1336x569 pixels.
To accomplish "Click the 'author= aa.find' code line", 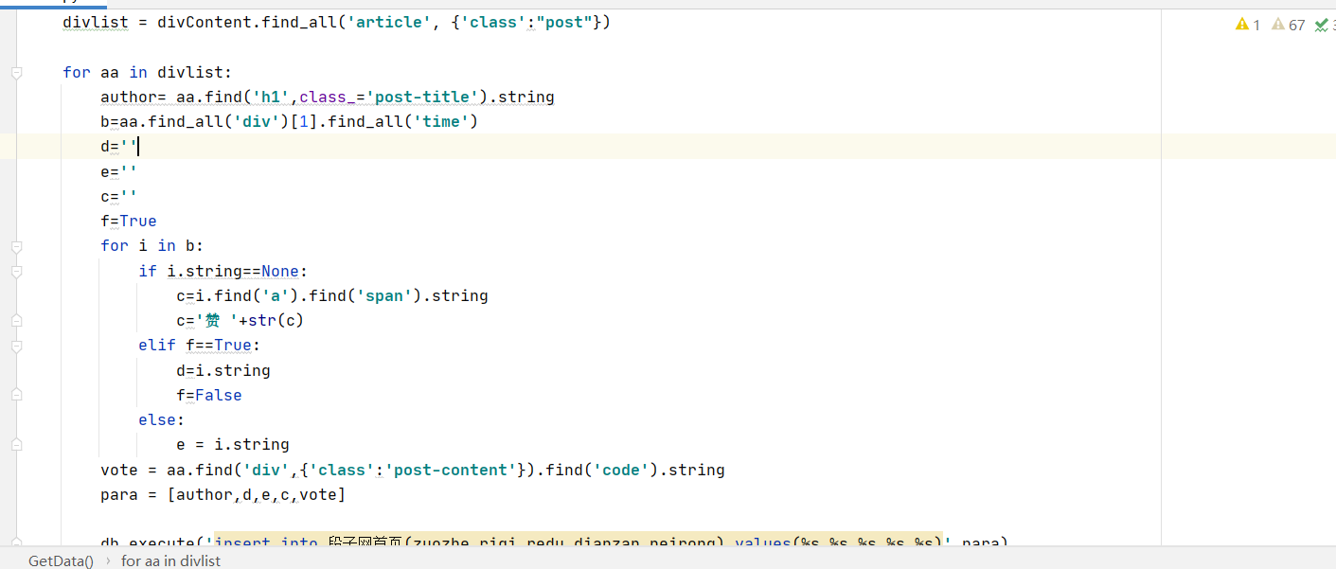I will (328, 98).
